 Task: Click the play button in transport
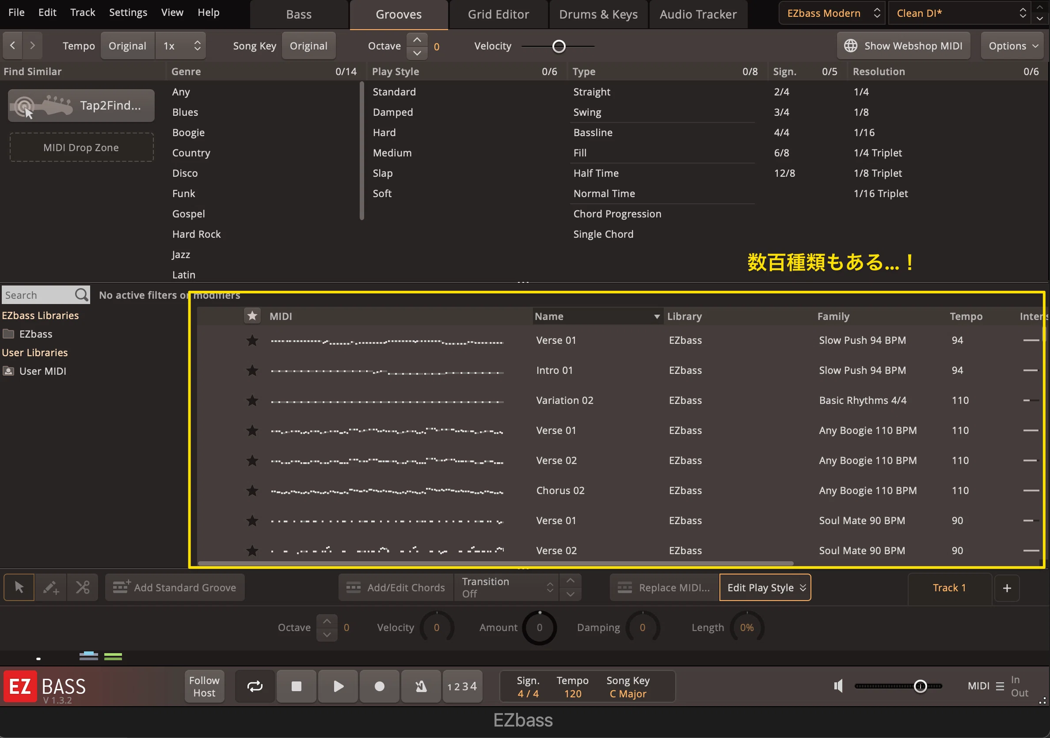click(x=338, y=686)
